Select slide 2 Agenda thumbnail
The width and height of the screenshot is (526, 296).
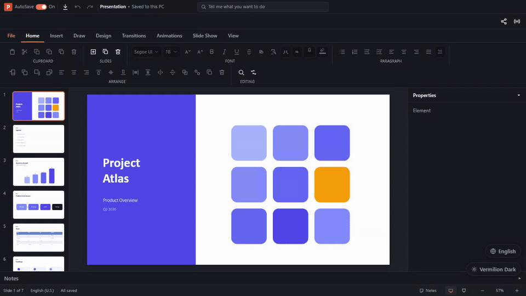coord(38,139)
